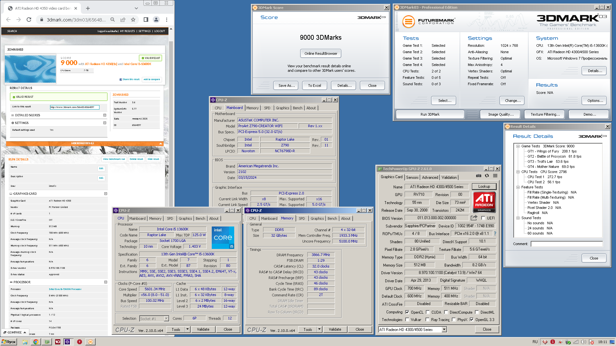Click the volume speaker tray icon

(x=584, y=342)
